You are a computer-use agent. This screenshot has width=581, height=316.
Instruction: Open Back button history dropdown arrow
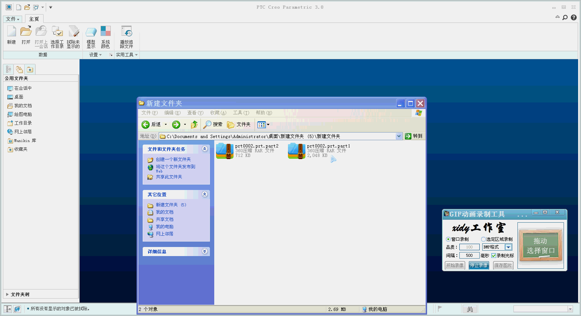click(x=166, y=125)
